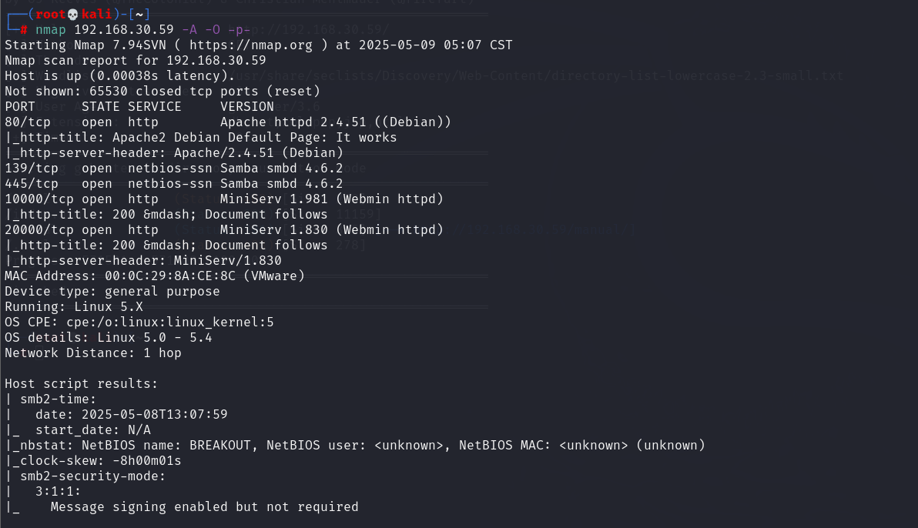Click the 139/tcp port entry

[x=32, y=168]
